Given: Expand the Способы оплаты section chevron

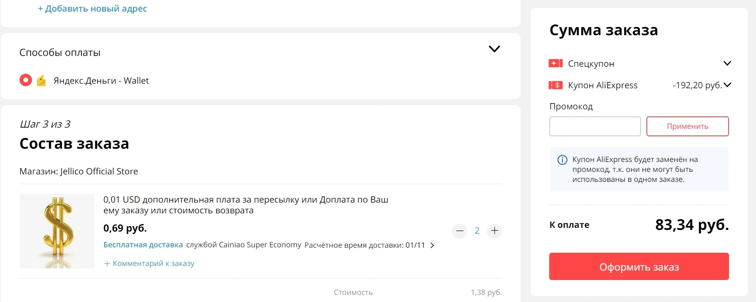Looking at the screenshot, I should tap(494, 49).
